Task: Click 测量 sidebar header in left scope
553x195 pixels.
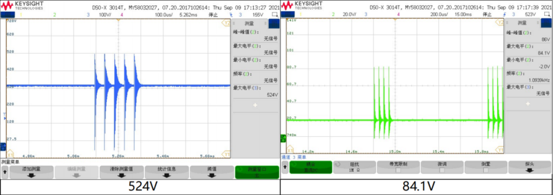Action: click(249, 23)
